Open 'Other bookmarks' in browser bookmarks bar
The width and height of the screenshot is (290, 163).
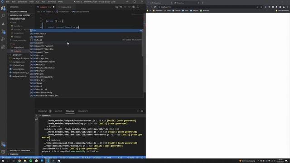click(282, 10)
